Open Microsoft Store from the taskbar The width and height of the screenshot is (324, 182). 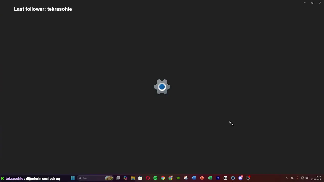pos(140,178)
